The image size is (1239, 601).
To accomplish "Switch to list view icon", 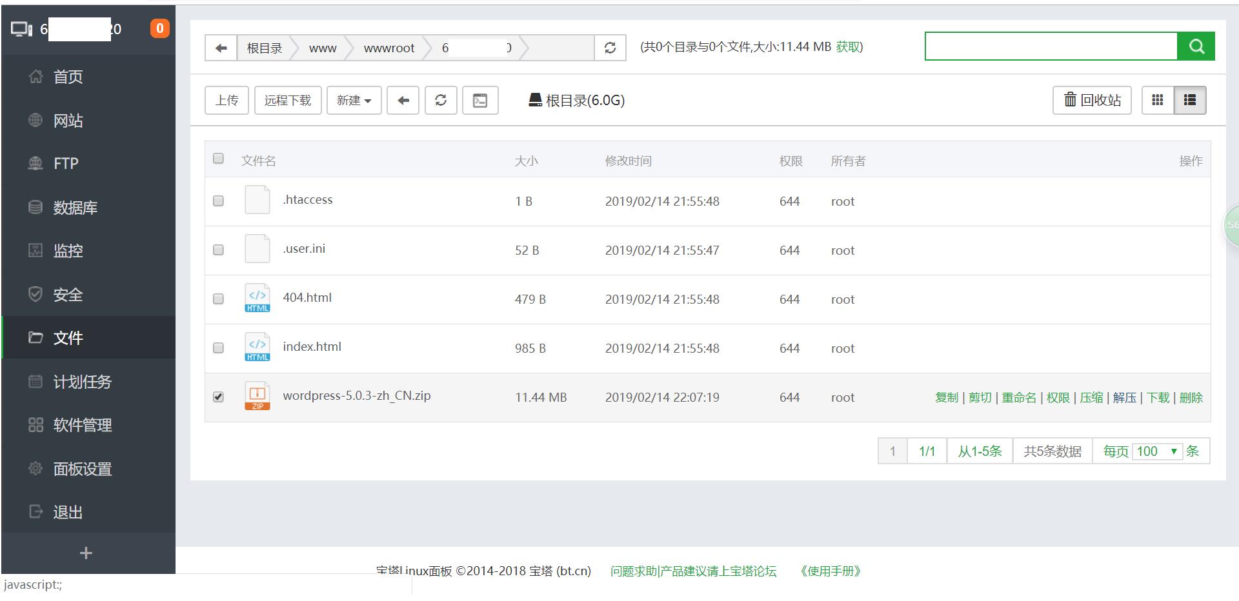I will coord(1189,100).
